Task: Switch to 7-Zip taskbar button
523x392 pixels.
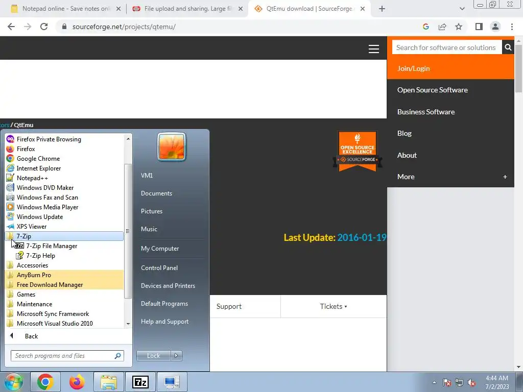Action: [x=140, y=382]
